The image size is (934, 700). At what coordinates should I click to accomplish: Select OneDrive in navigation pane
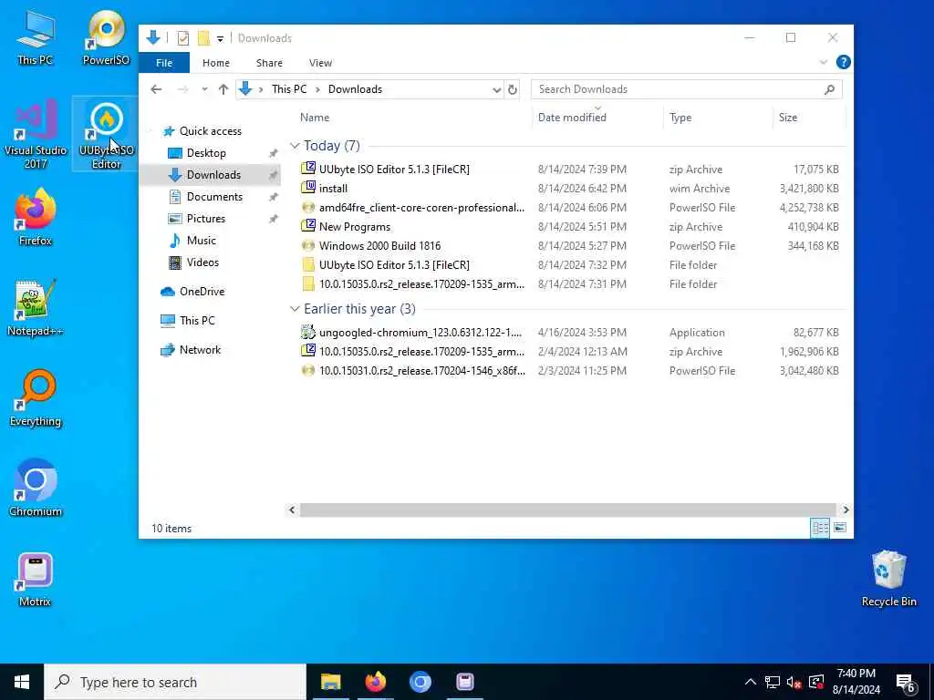pos(202,292)
